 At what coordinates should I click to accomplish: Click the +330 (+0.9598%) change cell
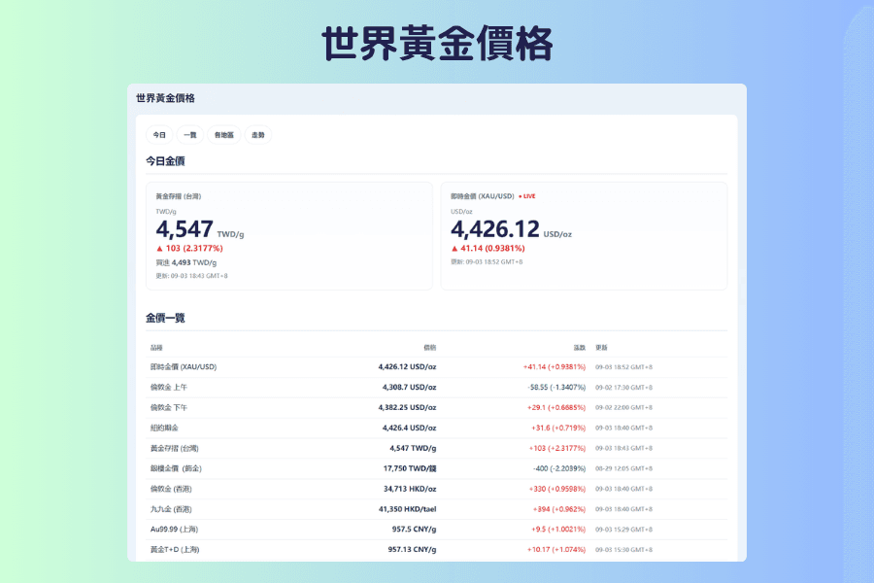pos(557,490)
